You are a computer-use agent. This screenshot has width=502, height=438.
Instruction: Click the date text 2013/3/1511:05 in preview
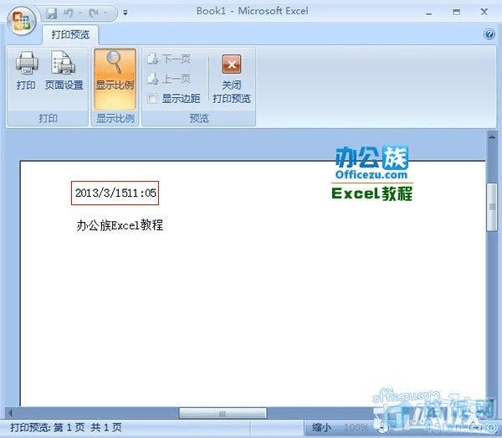(x=115, y=193)
